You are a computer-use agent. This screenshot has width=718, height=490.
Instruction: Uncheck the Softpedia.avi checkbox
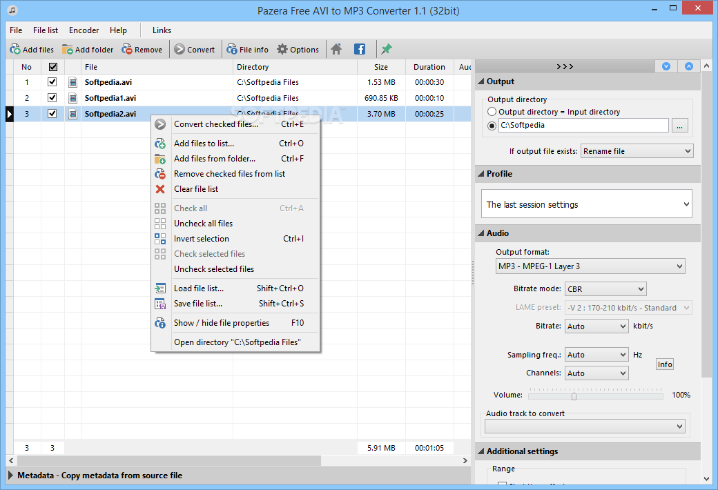pos(52,82)
